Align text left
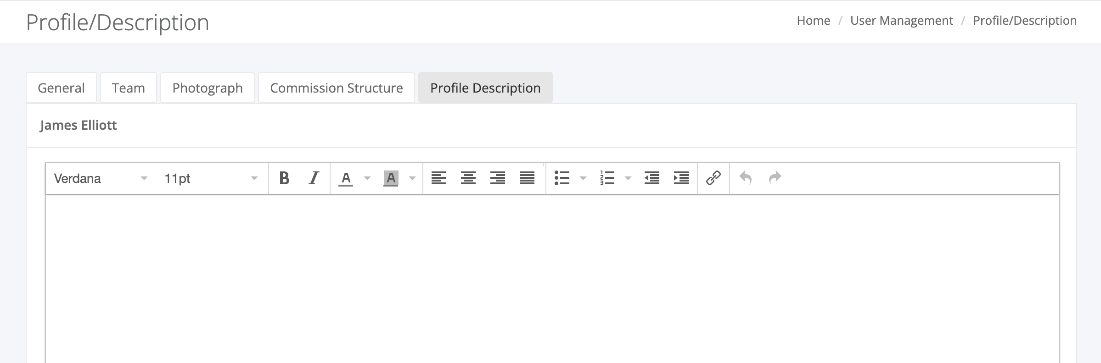 (439, 178)
